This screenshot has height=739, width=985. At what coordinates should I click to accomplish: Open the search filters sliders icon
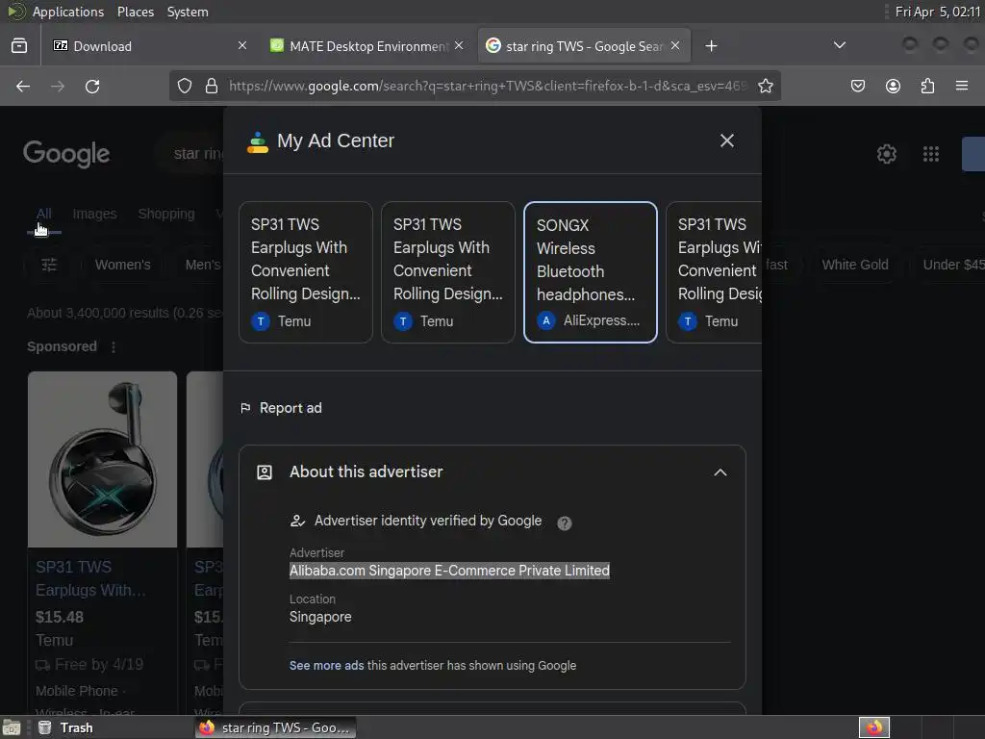[49, 265]
